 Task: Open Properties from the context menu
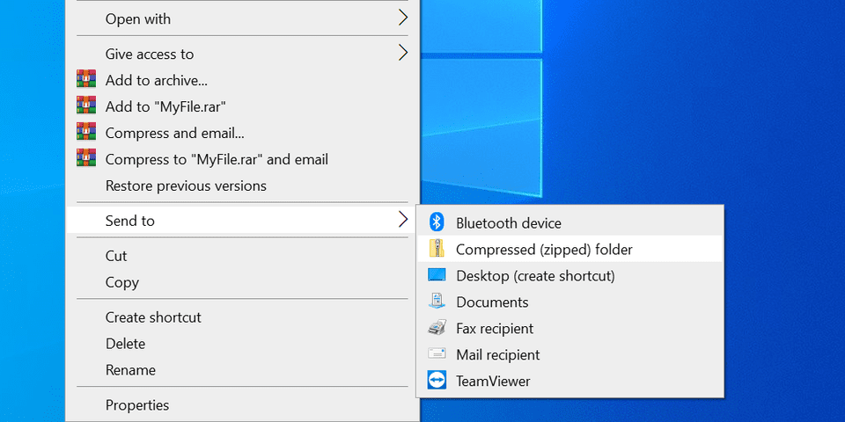pos(137,405)
